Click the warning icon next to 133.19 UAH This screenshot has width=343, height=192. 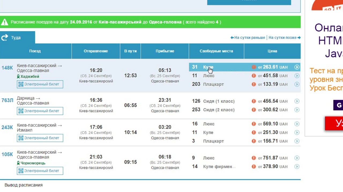coord(254,84)
